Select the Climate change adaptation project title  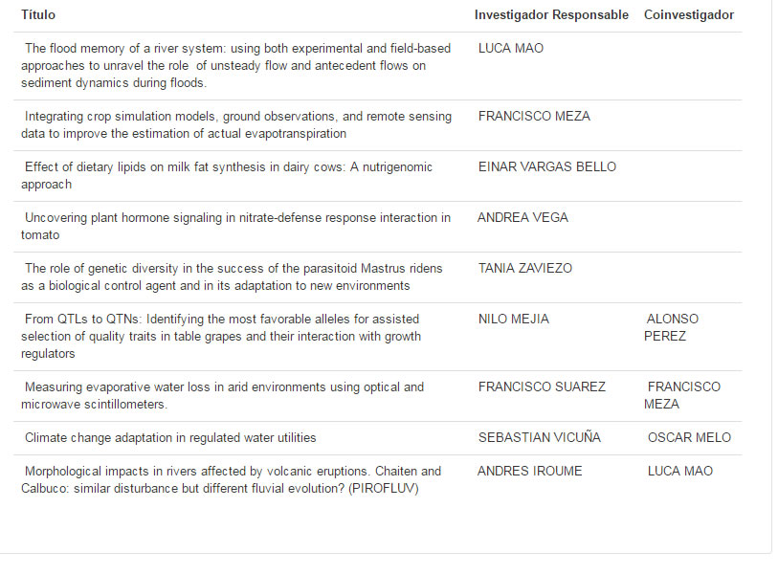click(170, 437)
